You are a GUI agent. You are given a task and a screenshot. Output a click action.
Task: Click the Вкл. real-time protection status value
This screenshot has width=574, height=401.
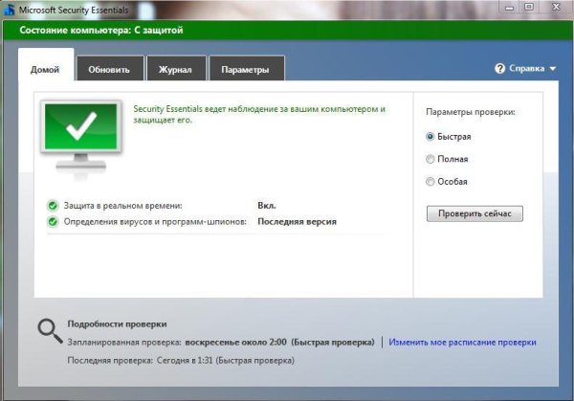click(x=267, y=206)
